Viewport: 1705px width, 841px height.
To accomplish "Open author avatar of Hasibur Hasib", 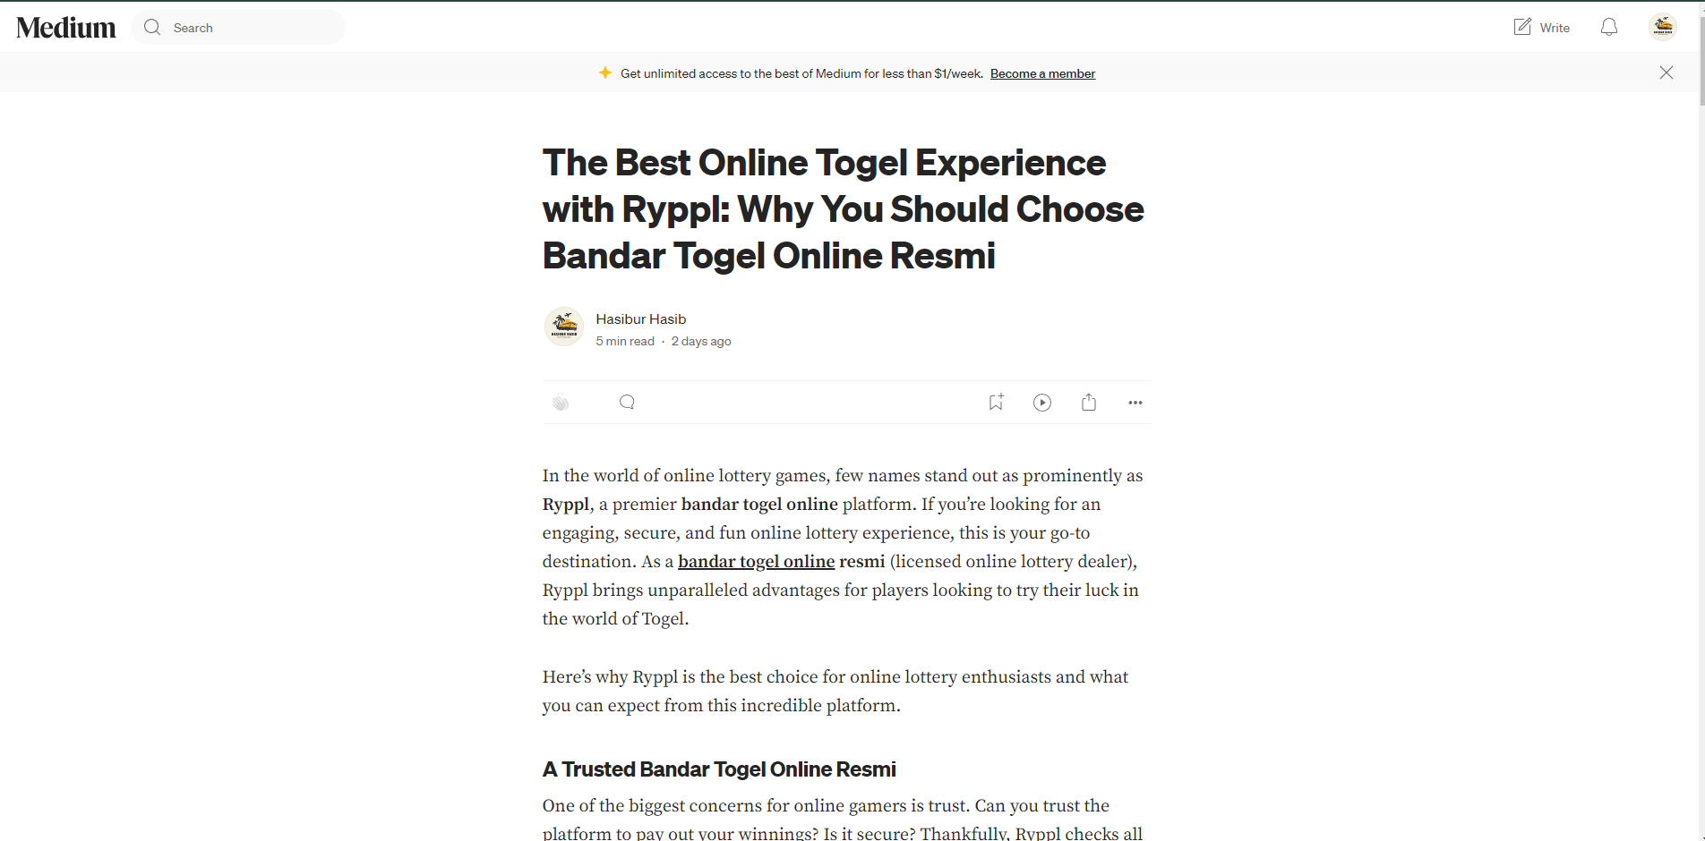I will [564, 327].
